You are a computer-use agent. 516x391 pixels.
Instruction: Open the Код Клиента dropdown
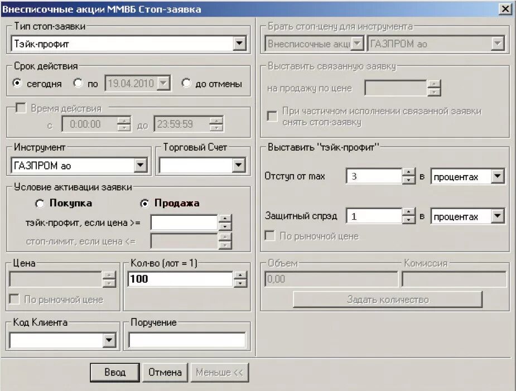tap(109, 340)
